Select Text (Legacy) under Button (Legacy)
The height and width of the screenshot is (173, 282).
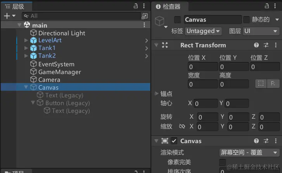coord(71,111)
